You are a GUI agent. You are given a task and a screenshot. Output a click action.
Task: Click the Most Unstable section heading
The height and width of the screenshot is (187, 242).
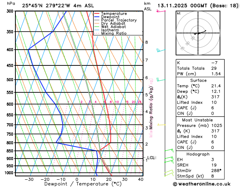coord(197,120)
